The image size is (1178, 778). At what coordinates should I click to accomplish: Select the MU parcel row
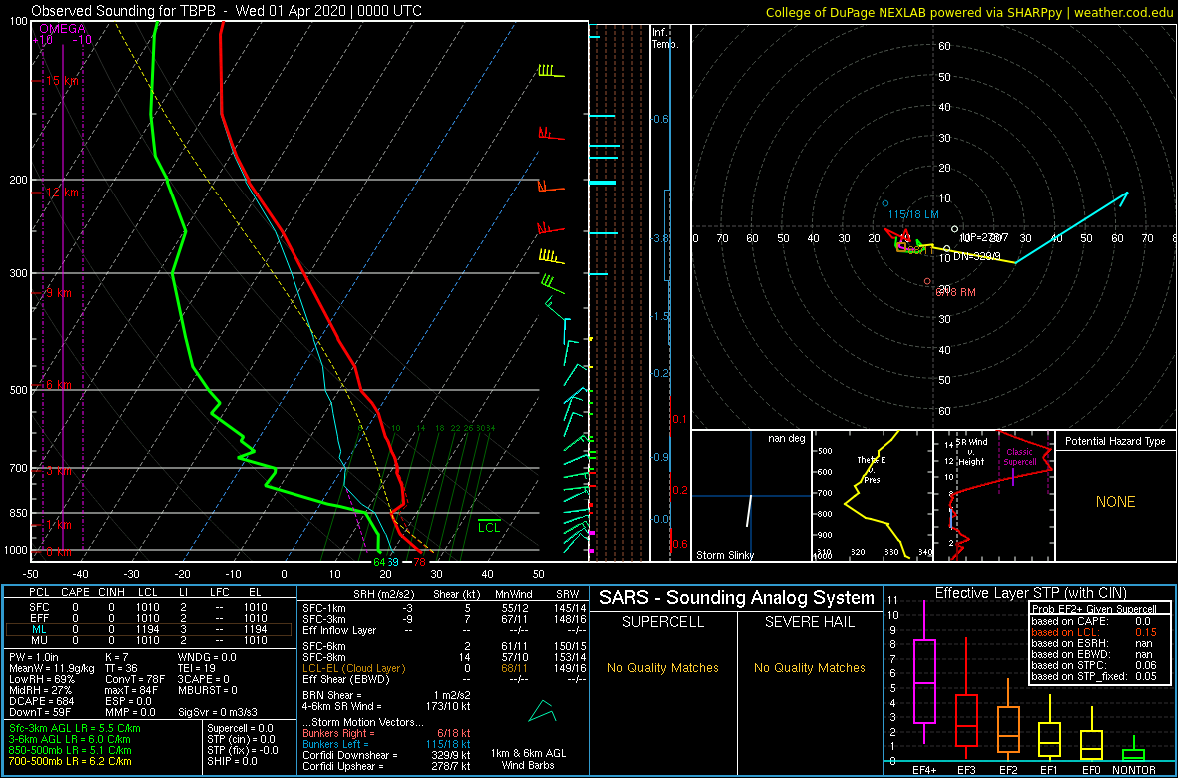coord(149,641)
